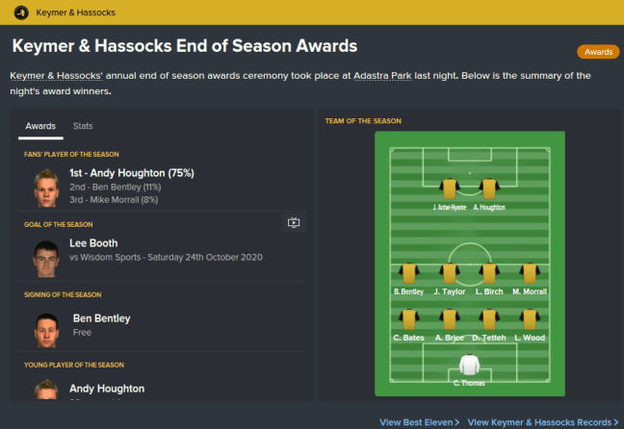Click L. Wood defender shirt icon
Screen dimensions: 624x429
tap(530, 319)
